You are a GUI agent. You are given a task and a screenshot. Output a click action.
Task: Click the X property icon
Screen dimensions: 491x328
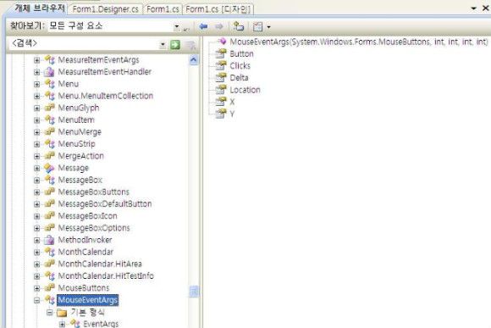[221, 102]
